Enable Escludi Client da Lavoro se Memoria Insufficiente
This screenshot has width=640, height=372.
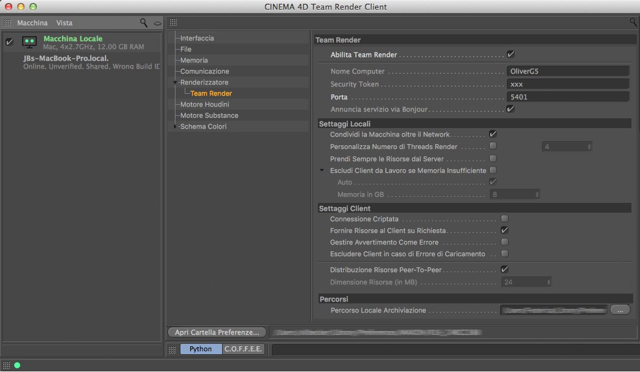pos(493,170)
